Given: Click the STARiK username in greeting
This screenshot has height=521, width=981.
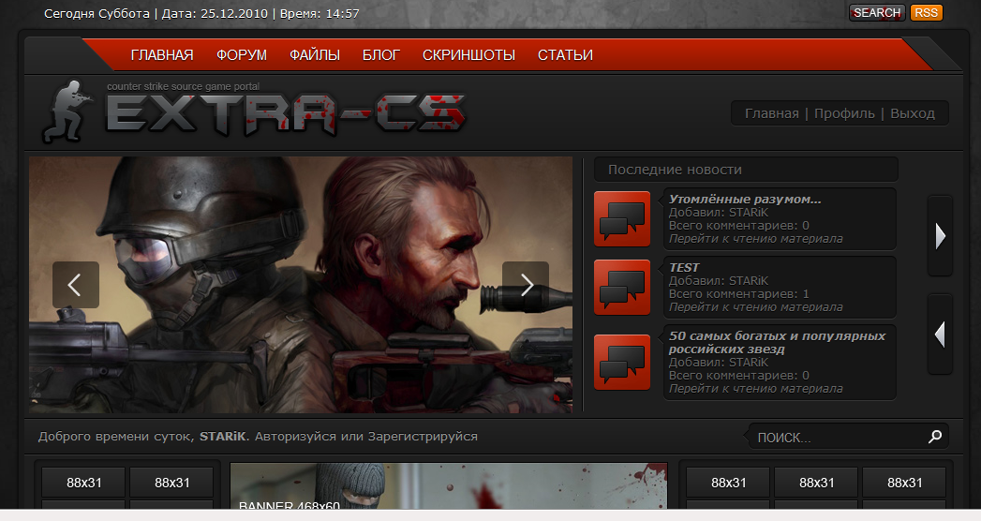Looking at the screenshot, I should point(223,436).
